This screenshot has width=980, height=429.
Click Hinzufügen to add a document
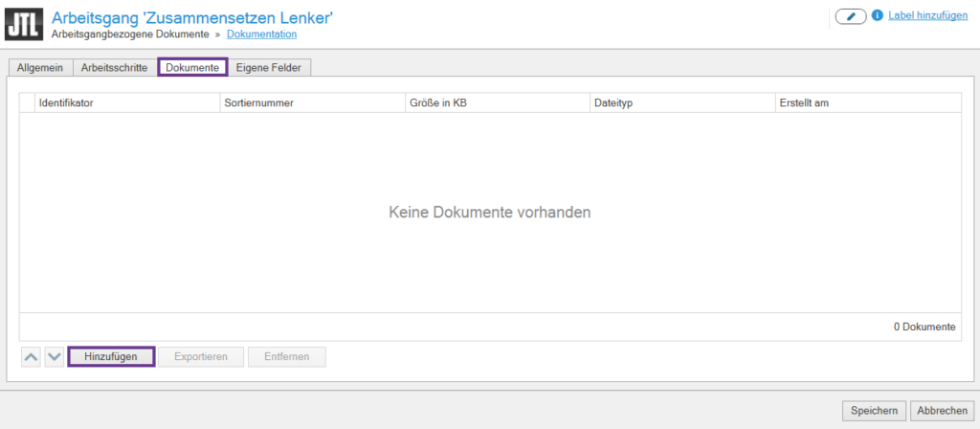click(x=111, y=357)
